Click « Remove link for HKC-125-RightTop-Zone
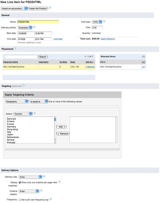Image resolution: width=160 pixels, height=203 pixels. coord(90,67)
